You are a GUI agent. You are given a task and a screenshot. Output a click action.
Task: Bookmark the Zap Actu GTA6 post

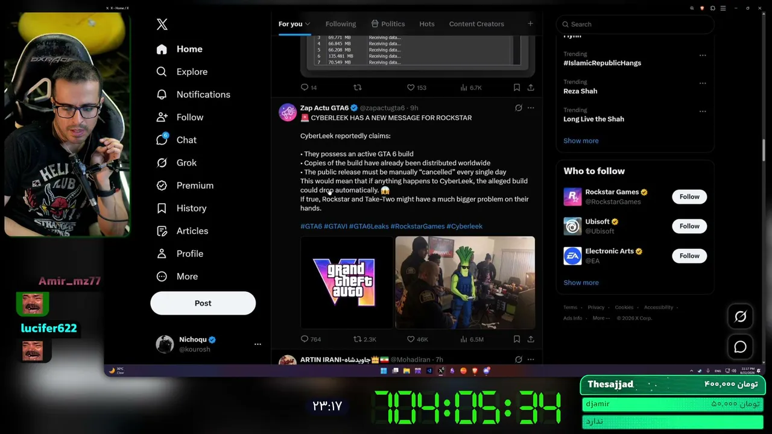coord(517,339)
